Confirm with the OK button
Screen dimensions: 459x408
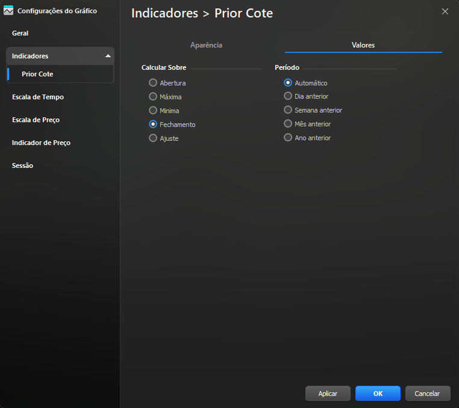[378, 394]
